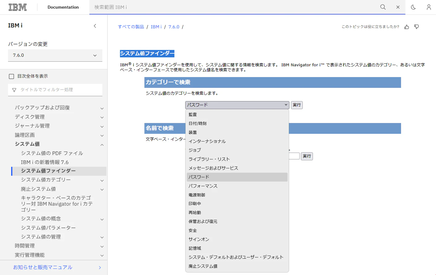The image size is (436, 275).
Task: Open IBM i breadcrumb link
Action: [x=156, y=27]
